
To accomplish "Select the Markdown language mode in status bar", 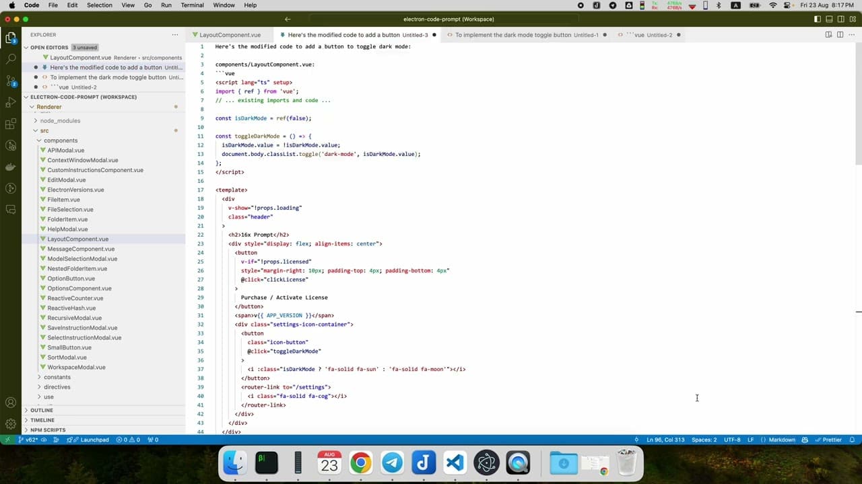I will click(x=782, y=439).
